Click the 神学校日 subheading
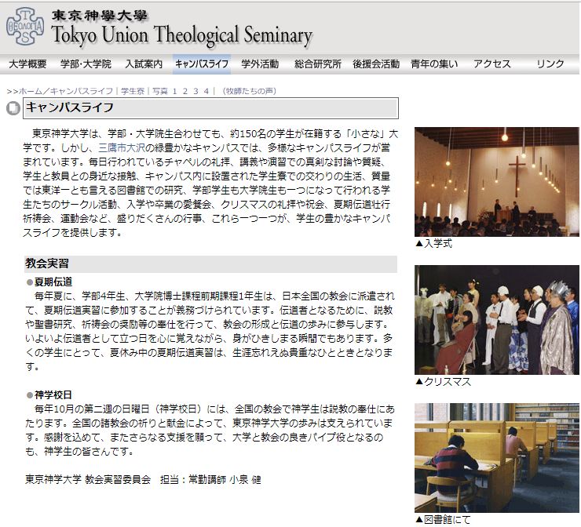The height and width of the screenshot is (527, 581). pos(53,395)
